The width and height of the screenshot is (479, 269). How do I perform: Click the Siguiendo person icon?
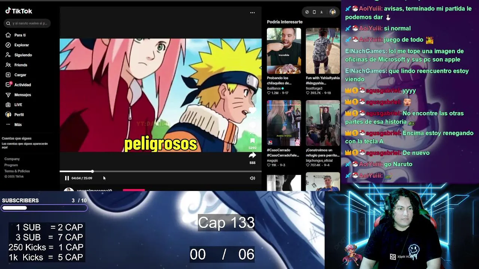click(x=8, y=55)
